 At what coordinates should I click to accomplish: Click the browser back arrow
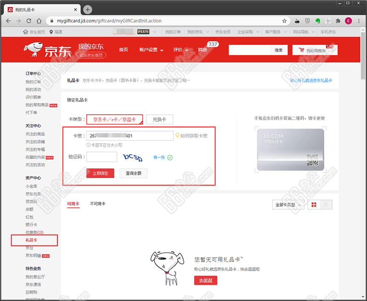(x=8, y=21)
